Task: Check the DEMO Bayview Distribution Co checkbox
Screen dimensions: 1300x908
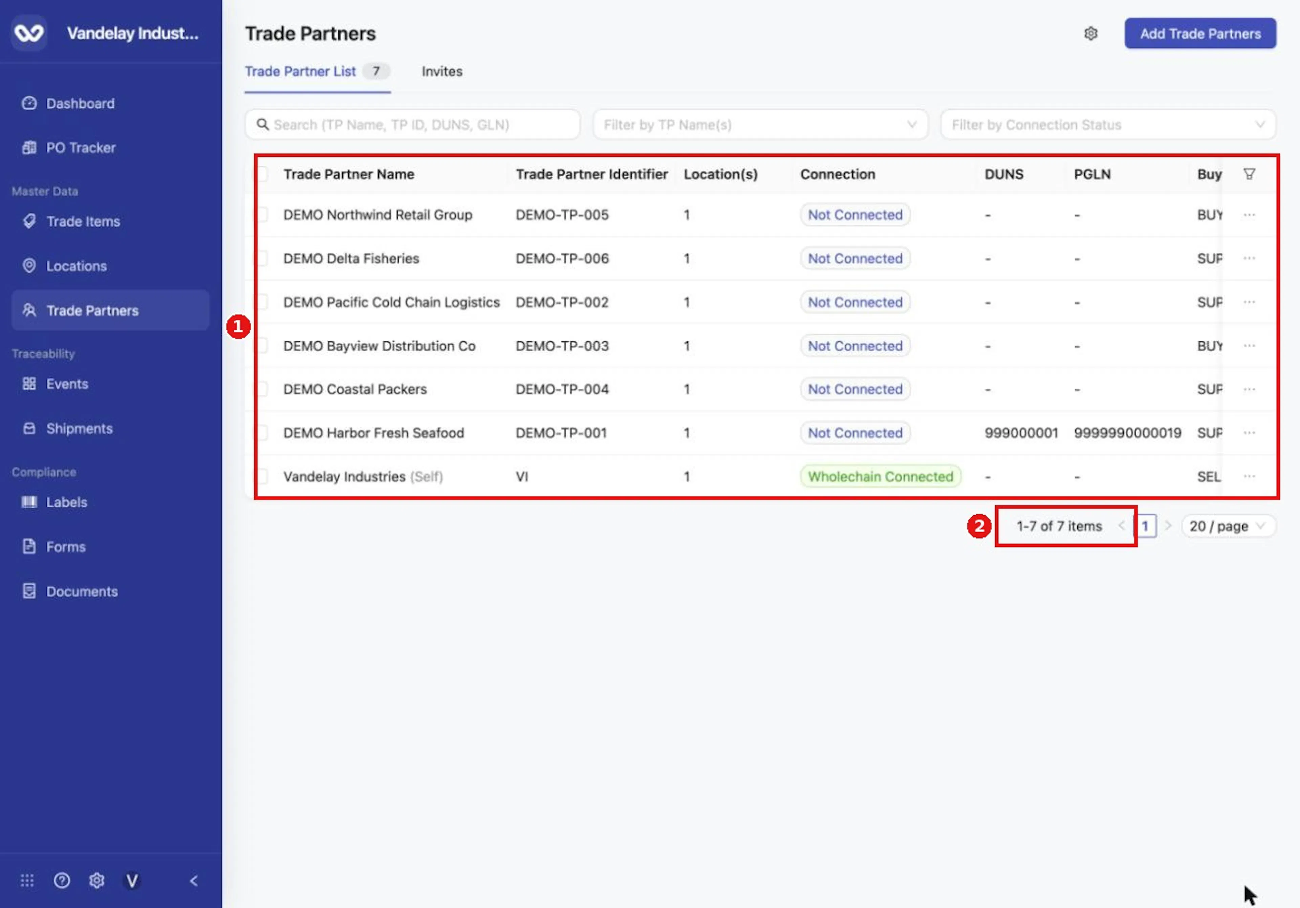Action: (262, 345)
